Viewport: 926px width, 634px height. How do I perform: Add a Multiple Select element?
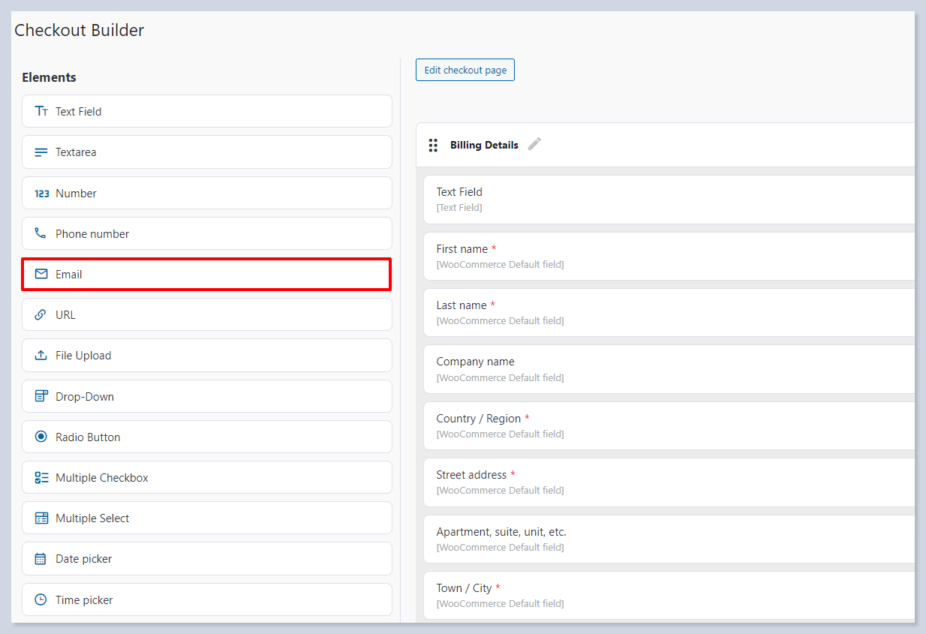[206, 518]
